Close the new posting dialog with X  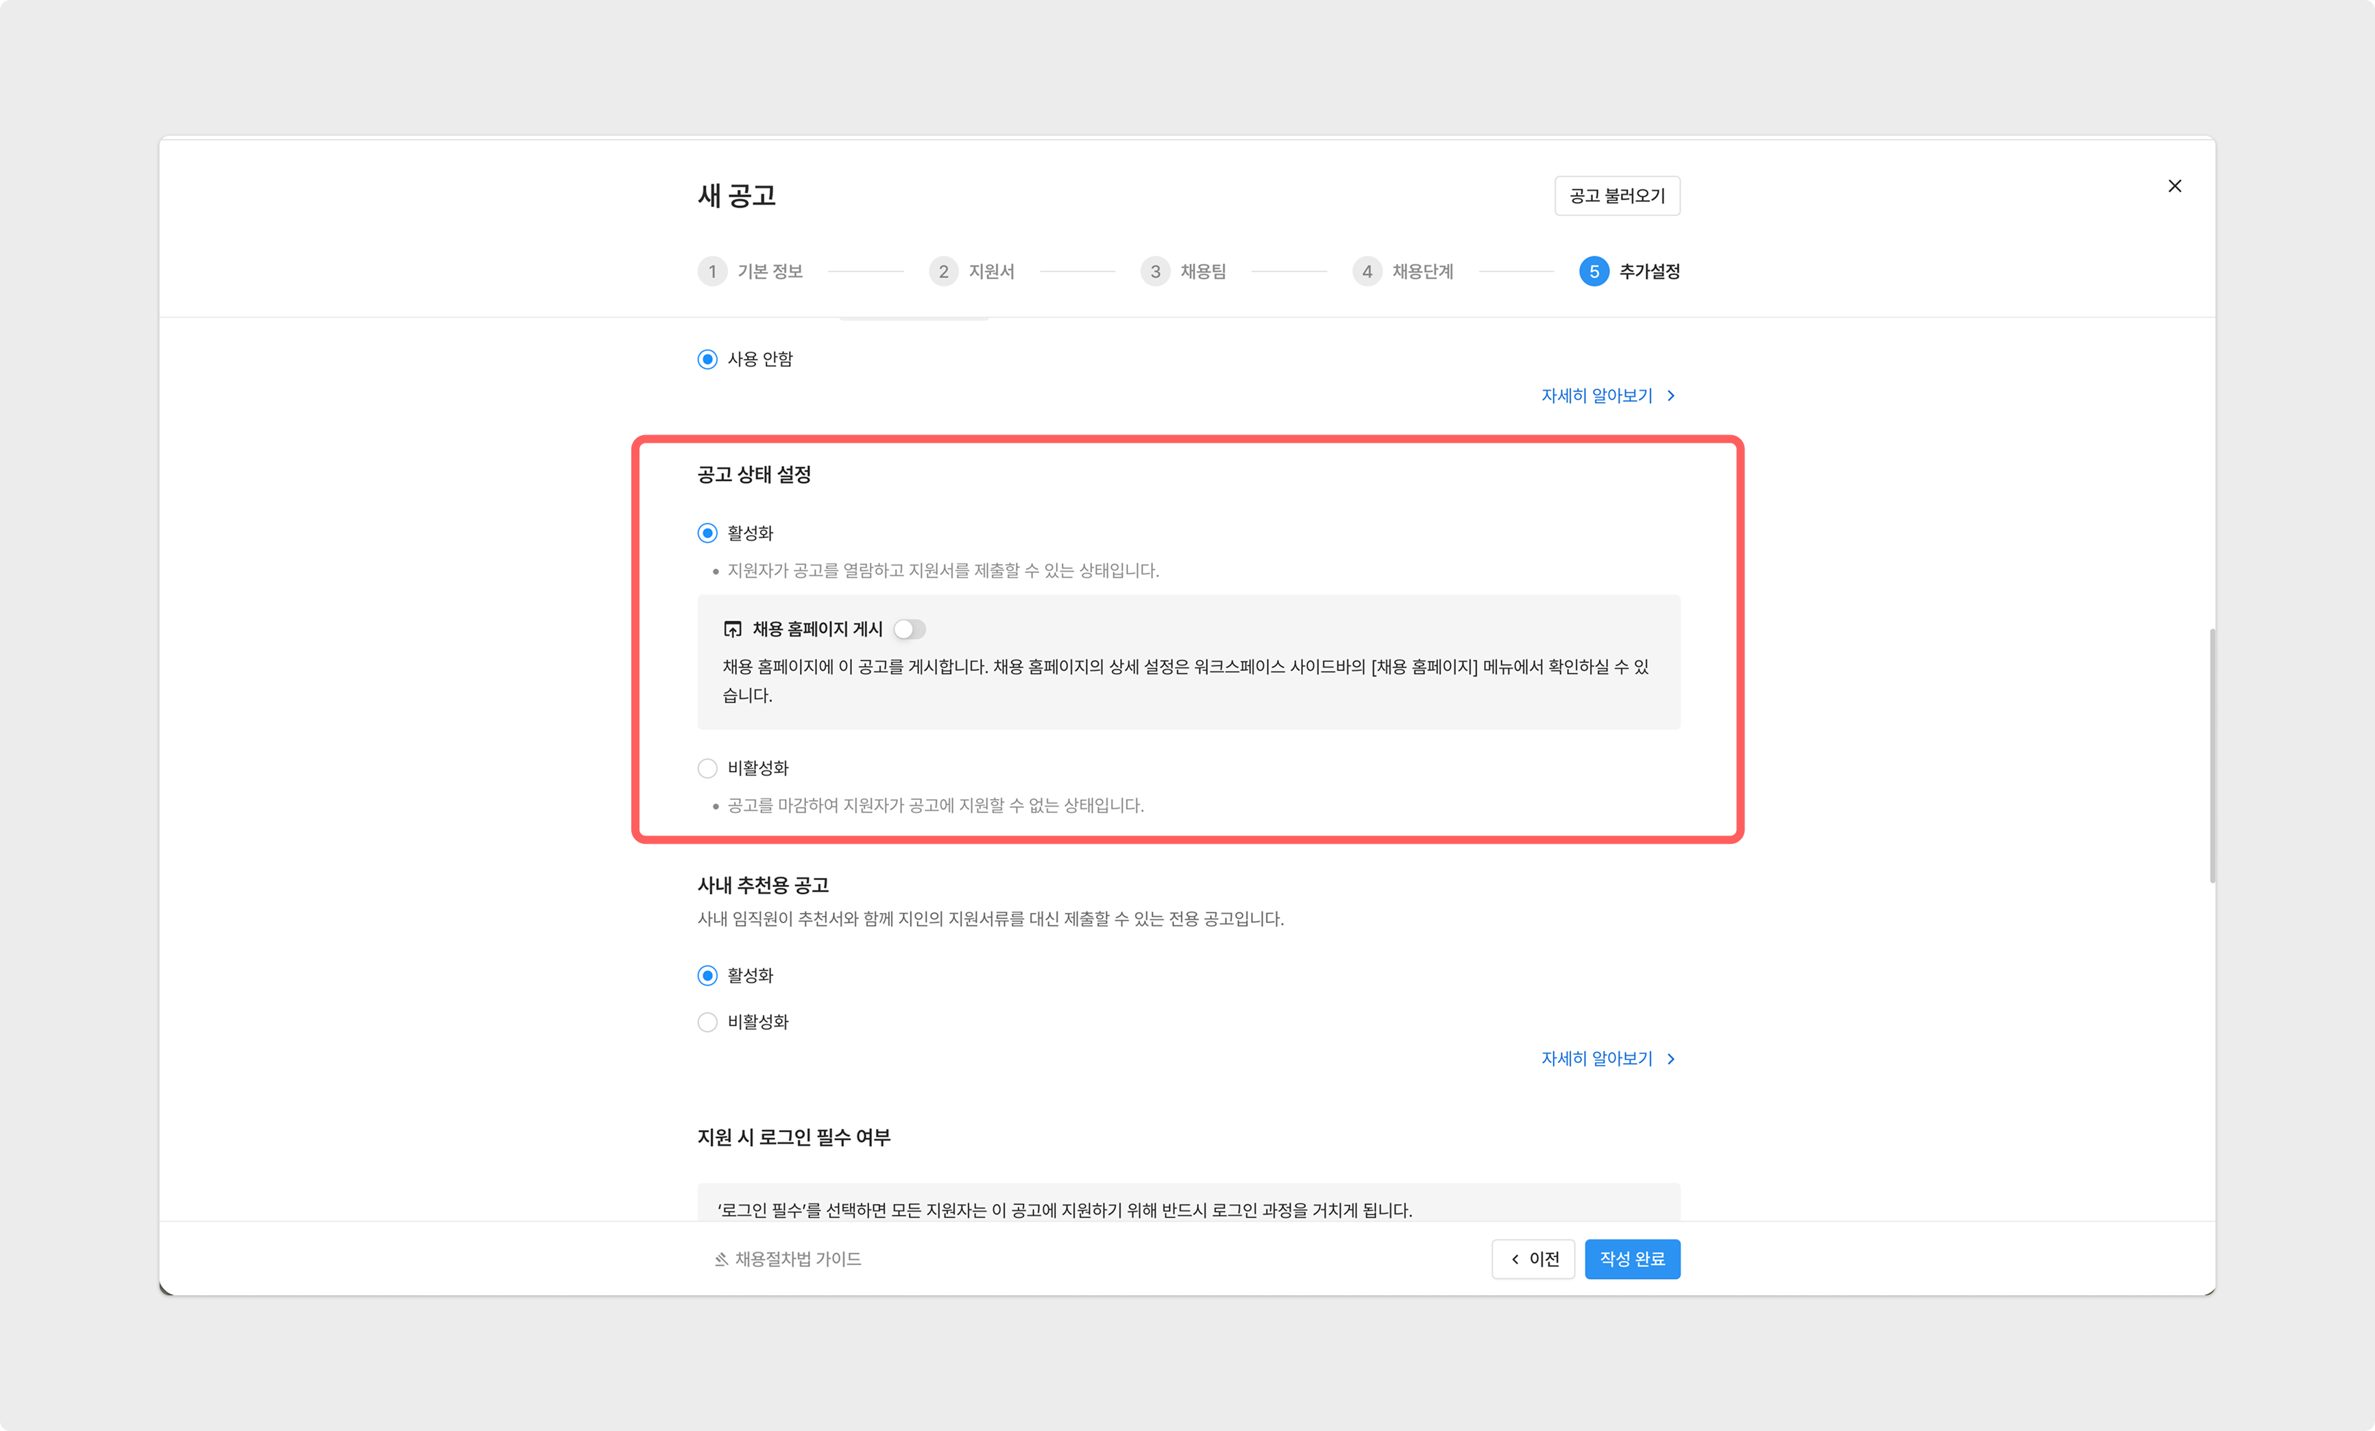(x=2174, y=186)
